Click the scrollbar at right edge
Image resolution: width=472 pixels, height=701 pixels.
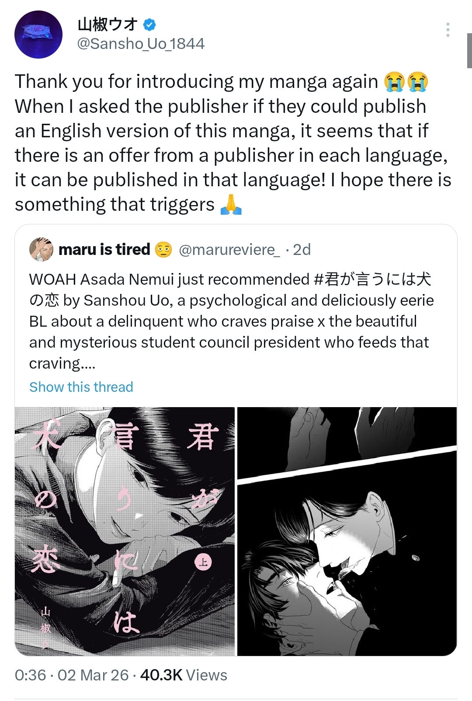(469, 50)
